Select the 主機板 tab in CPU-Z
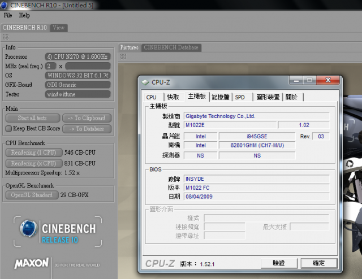This screenshot has width=362, height=279. point(197,97)
